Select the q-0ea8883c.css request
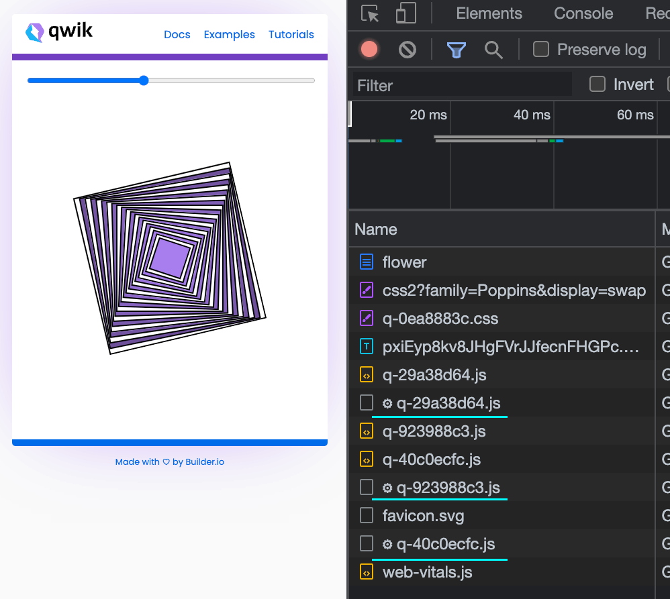Image resolution: width=670 pixels, height=599 pixels. [501, 318]
